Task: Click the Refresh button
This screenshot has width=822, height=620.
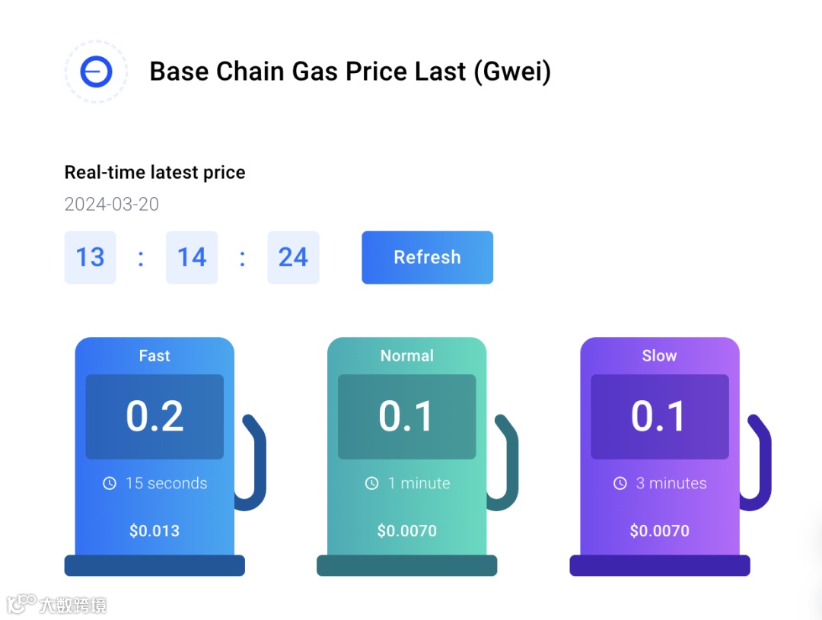Action: tap(427, 257)
